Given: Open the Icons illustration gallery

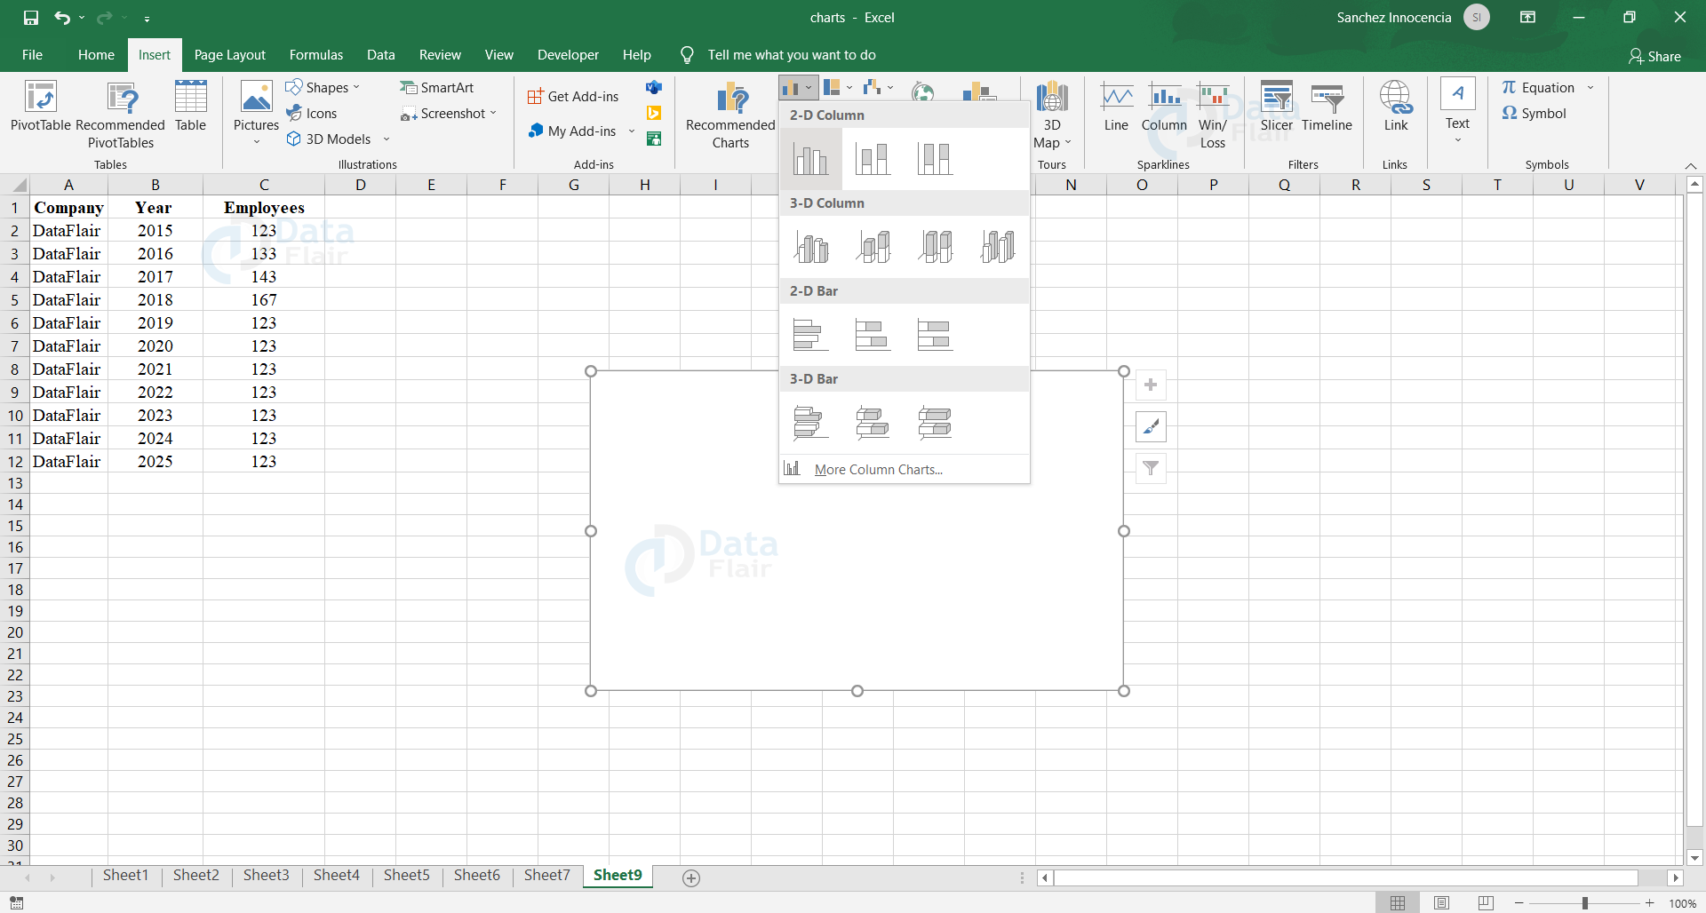Looking at the screenshot, I should pos(312,113).
